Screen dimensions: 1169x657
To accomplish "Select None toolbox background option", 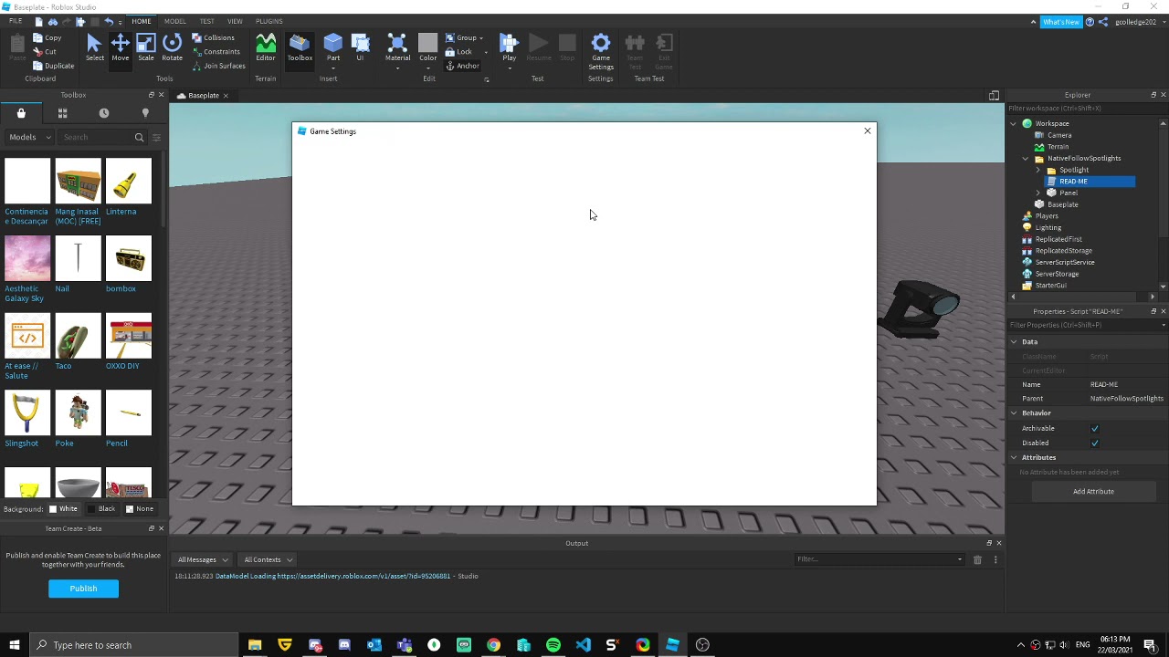I will pos(140,509).
